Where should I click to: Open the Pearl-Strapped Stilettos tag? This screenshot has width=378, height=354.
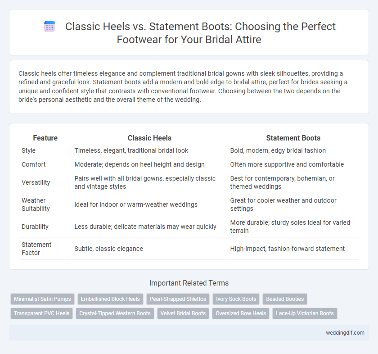(x=178, y=299)
